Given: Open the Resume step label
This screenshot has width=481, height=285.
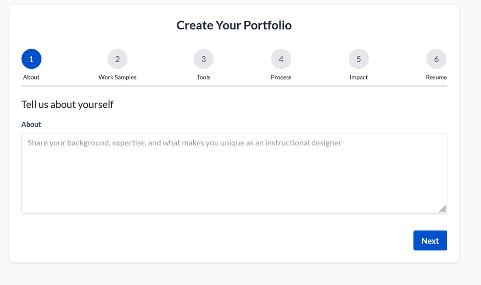Looking at the screenshot, I should [x=436, y=77].
